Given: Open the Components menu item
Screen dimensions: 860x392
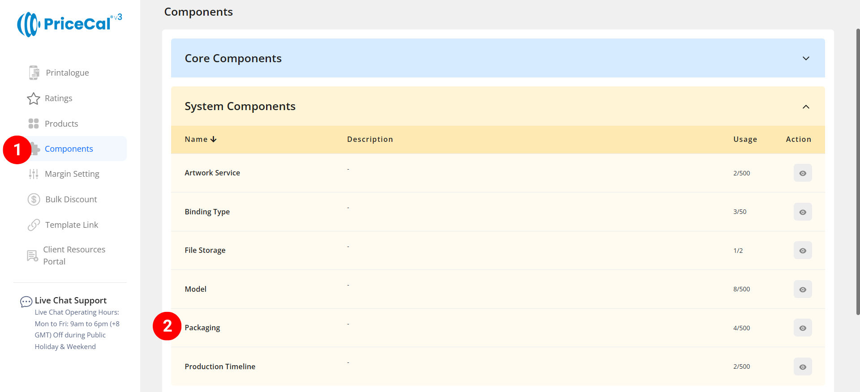Looking at the screenshot, I should [69, 149].
